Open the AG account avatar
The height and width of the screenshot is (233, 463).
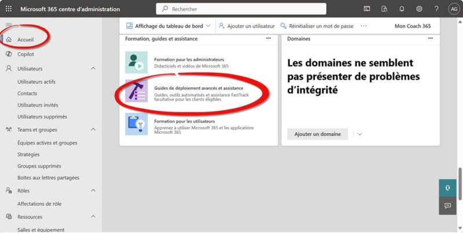coord(454,9)
